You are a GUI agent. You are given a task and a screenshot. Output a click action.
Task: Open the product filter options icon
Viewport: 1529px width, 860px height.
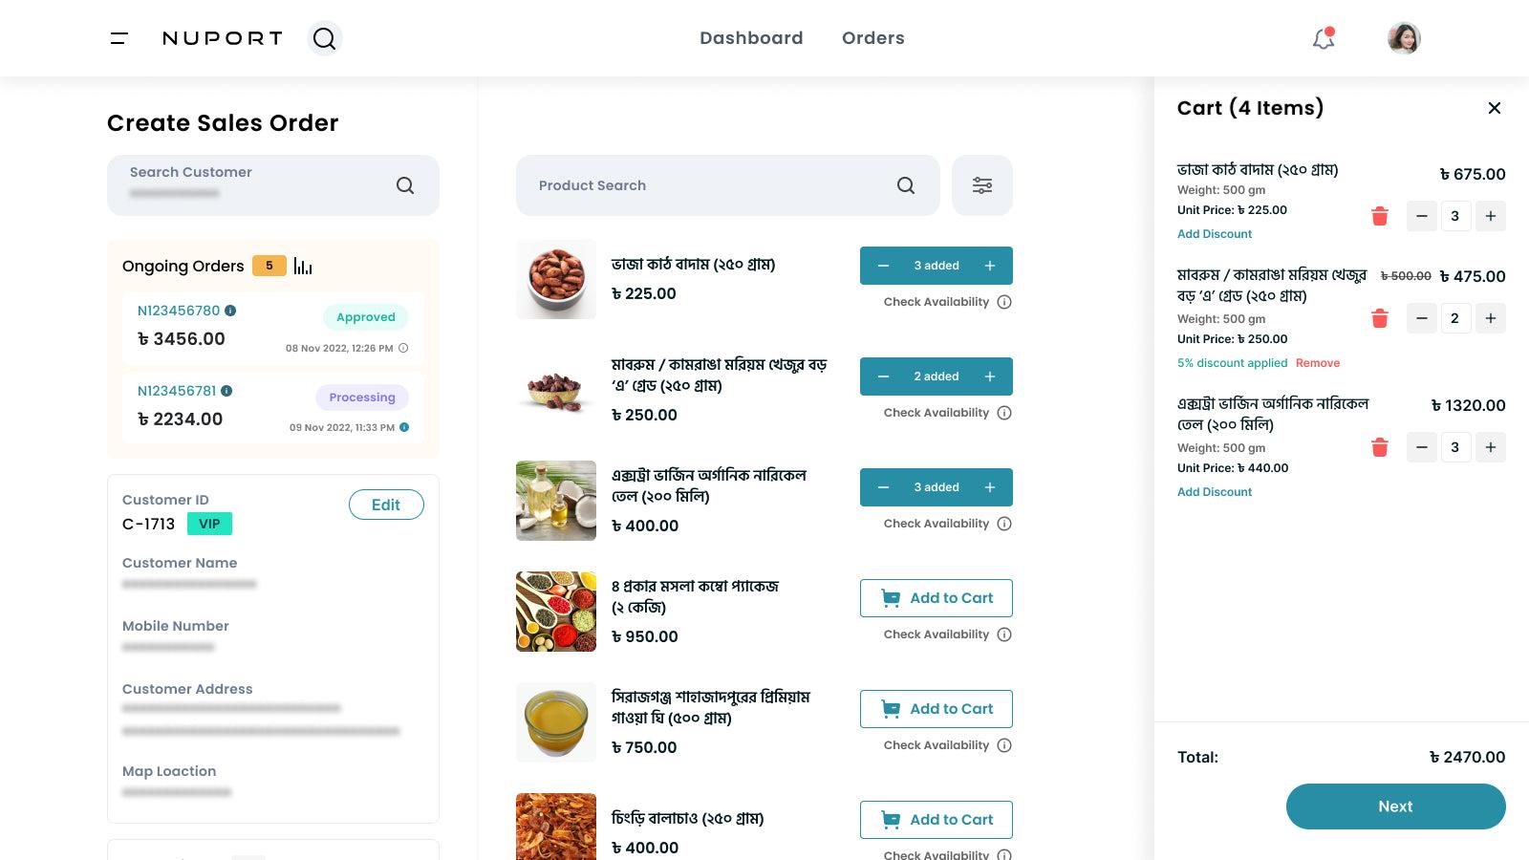pos(981,185)
